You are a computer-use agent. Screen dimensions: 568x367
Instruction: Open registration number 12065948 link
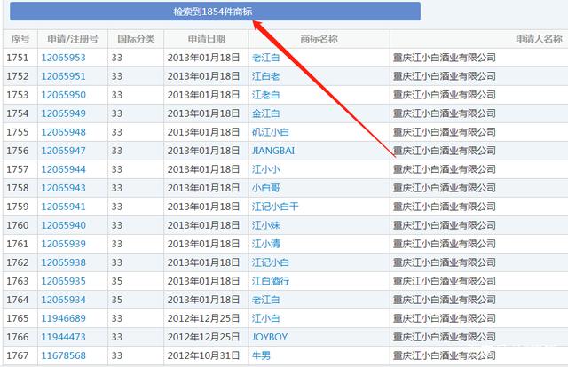coord(63,132)
